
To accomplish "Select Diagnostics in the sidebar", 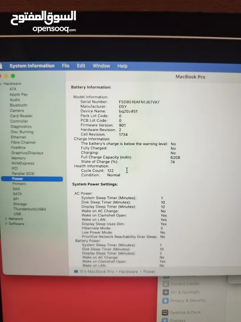I will (x=21, y=127).
